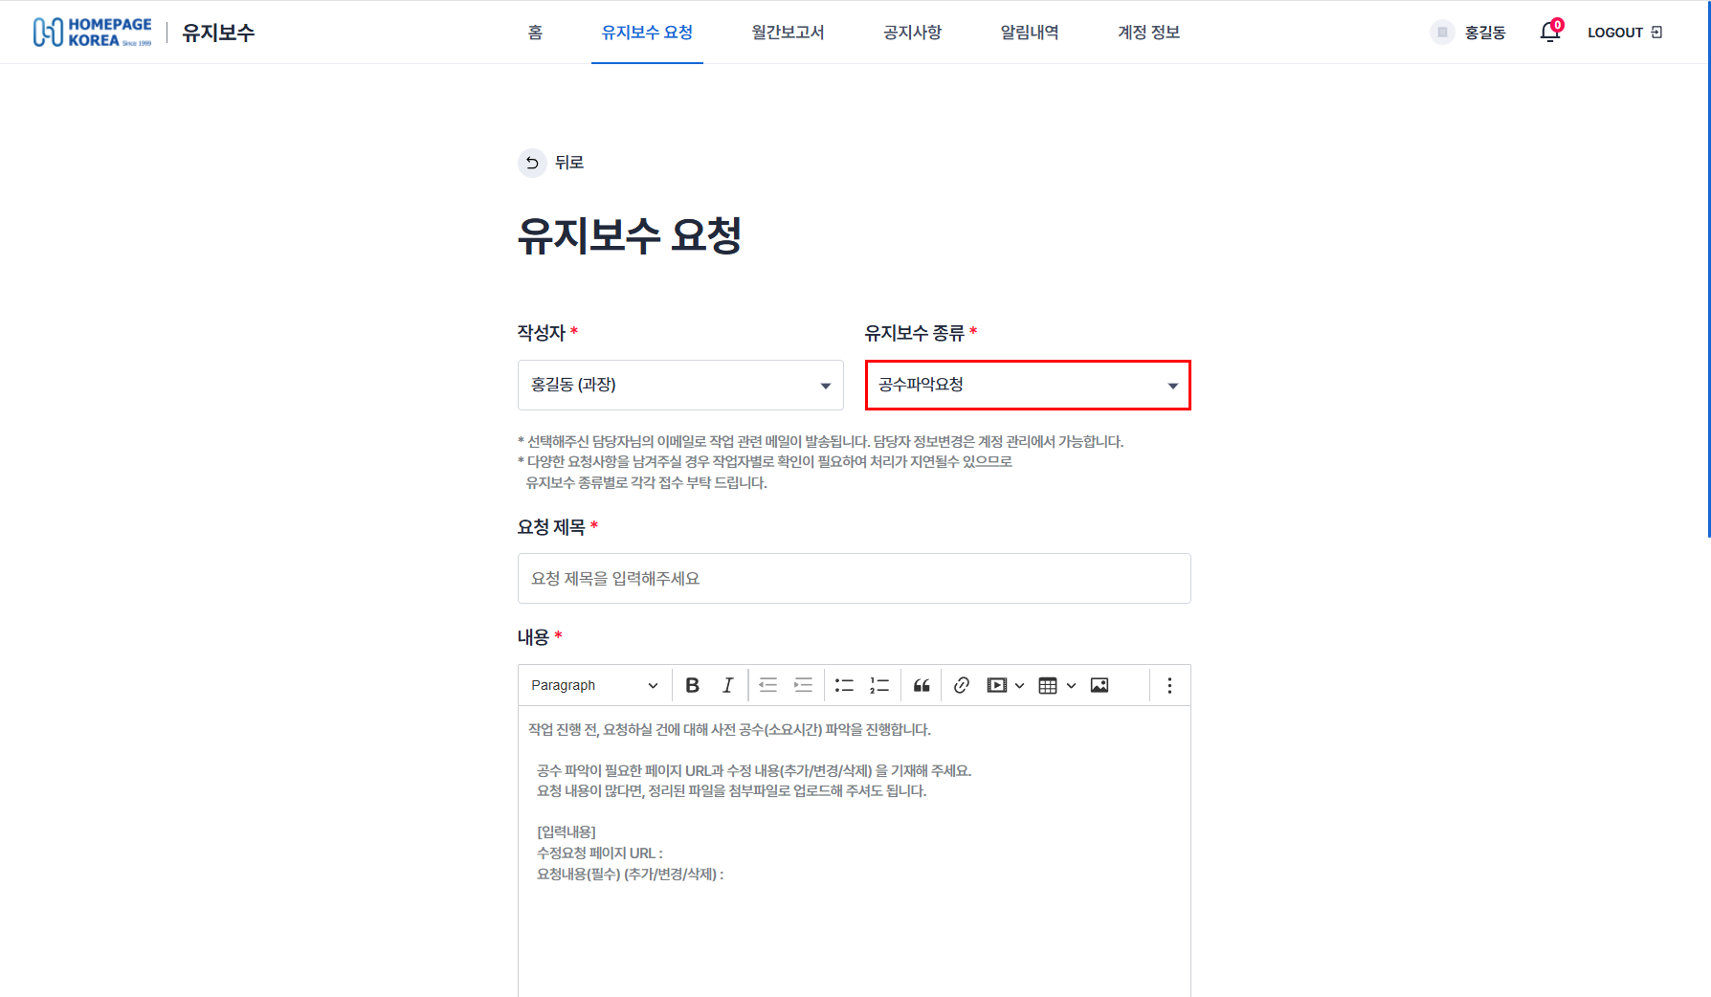Switch to the 월간보고서 tab
The image size is (1711, 997).
coord(788,32)
